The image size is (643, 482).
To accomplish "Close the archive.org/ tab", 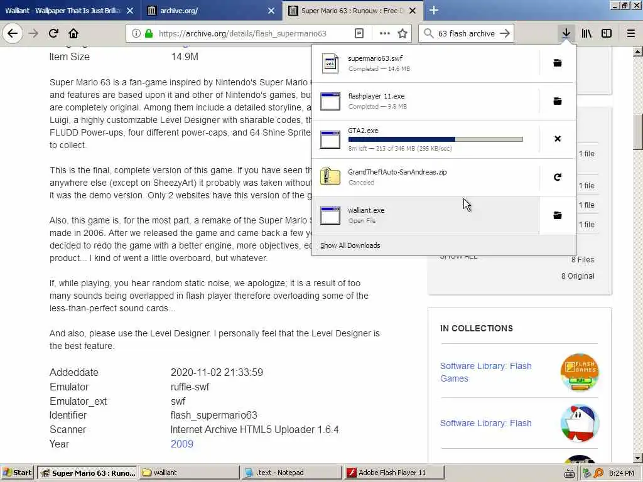I will point(271,11).
